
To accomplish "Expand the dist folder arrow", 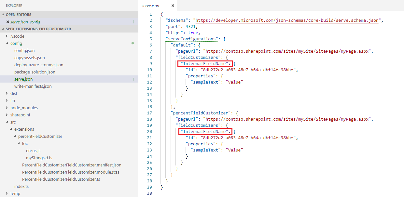I will [x=7, y=94].
